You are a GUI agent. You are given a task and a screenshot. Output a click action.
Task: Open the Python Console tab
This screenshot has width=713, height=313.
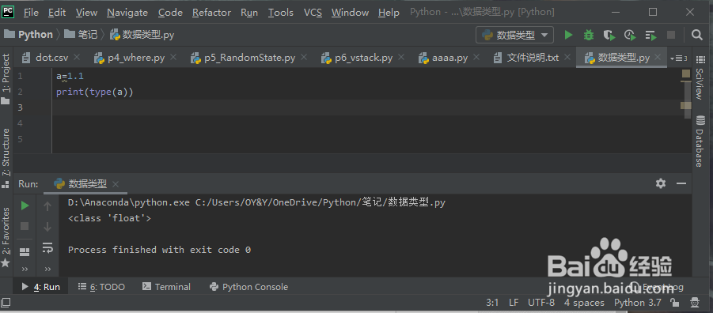point(248,287)
